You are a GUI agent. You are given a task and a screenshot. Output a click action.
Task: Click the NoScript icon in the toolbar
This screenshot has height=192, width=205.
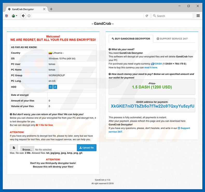[x=6, y=16]
